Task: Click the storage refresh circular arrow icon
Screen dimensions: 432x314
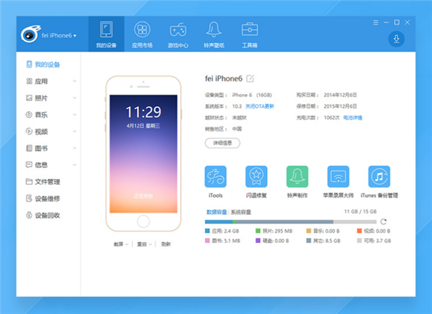Action: tap(383, 221)
